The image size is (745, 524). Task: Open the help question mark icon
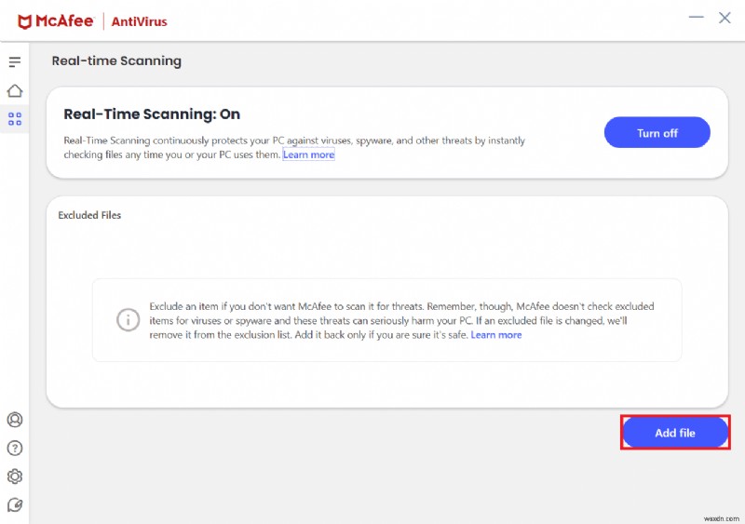14,448
